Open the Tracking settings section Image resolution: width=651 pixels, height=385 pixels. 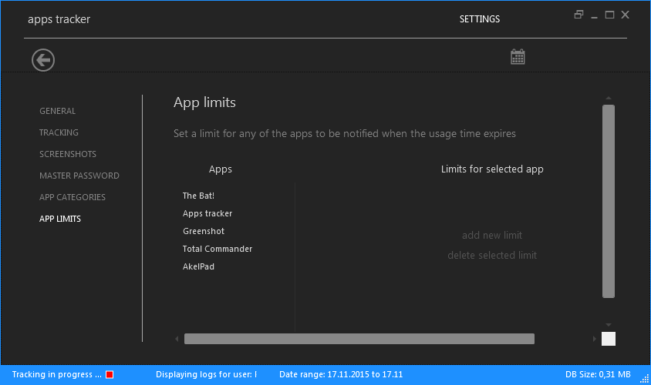click(x=59, y=132)
